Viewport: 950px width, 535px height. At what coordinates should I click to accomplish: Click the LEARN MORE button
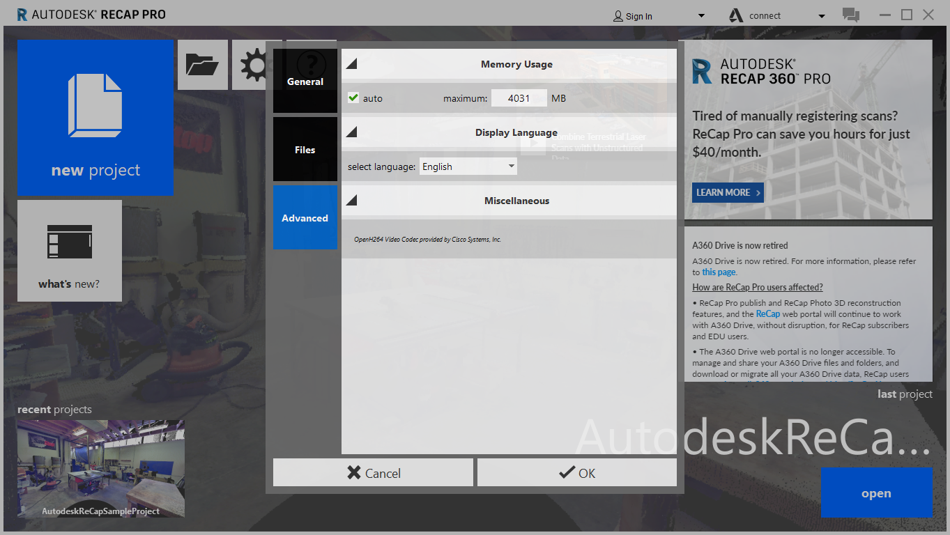coord(728,192)
